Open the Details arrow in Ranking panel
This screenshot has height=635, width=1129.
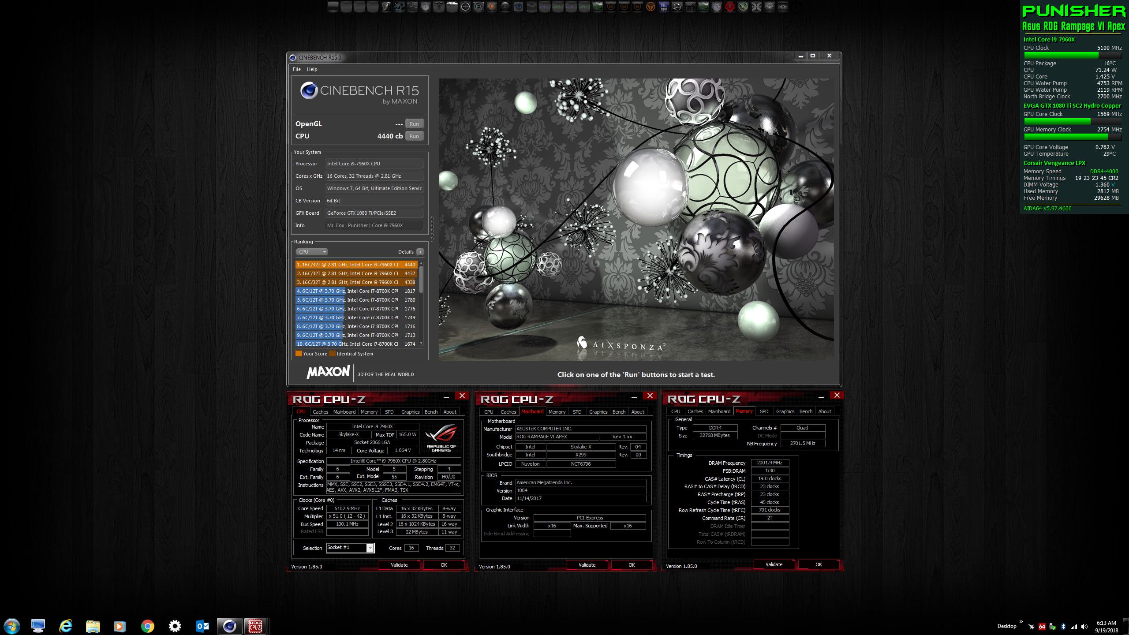click(x=420, y=252)
